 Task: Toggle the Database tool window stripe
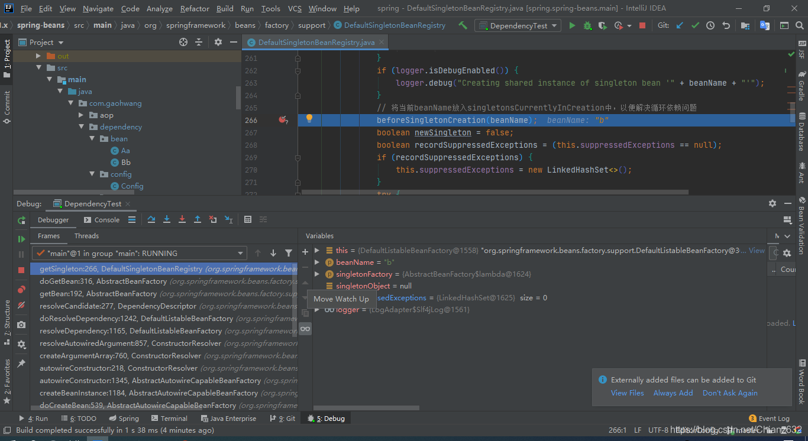point(801,131)
